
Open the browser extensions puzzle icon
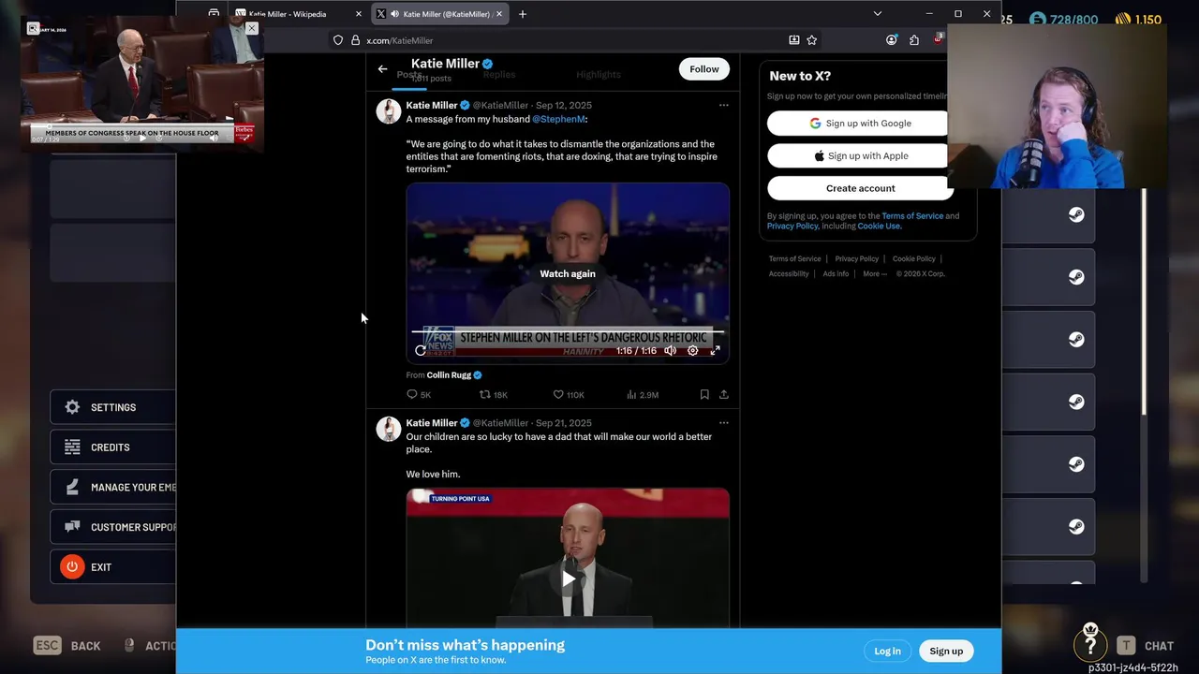(914, 40)
